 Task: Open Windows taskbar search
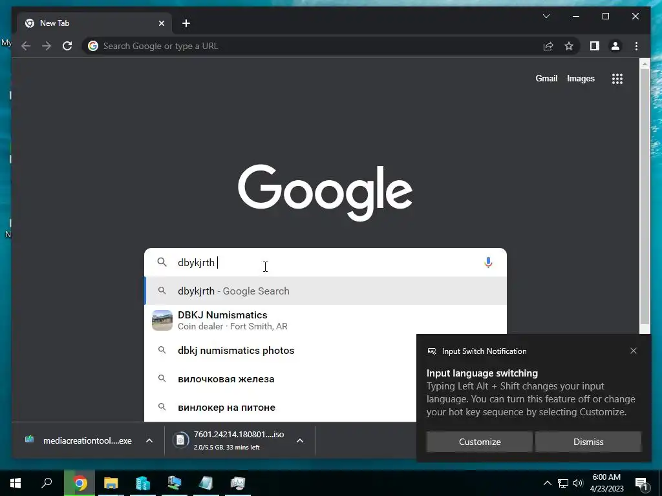47,483
